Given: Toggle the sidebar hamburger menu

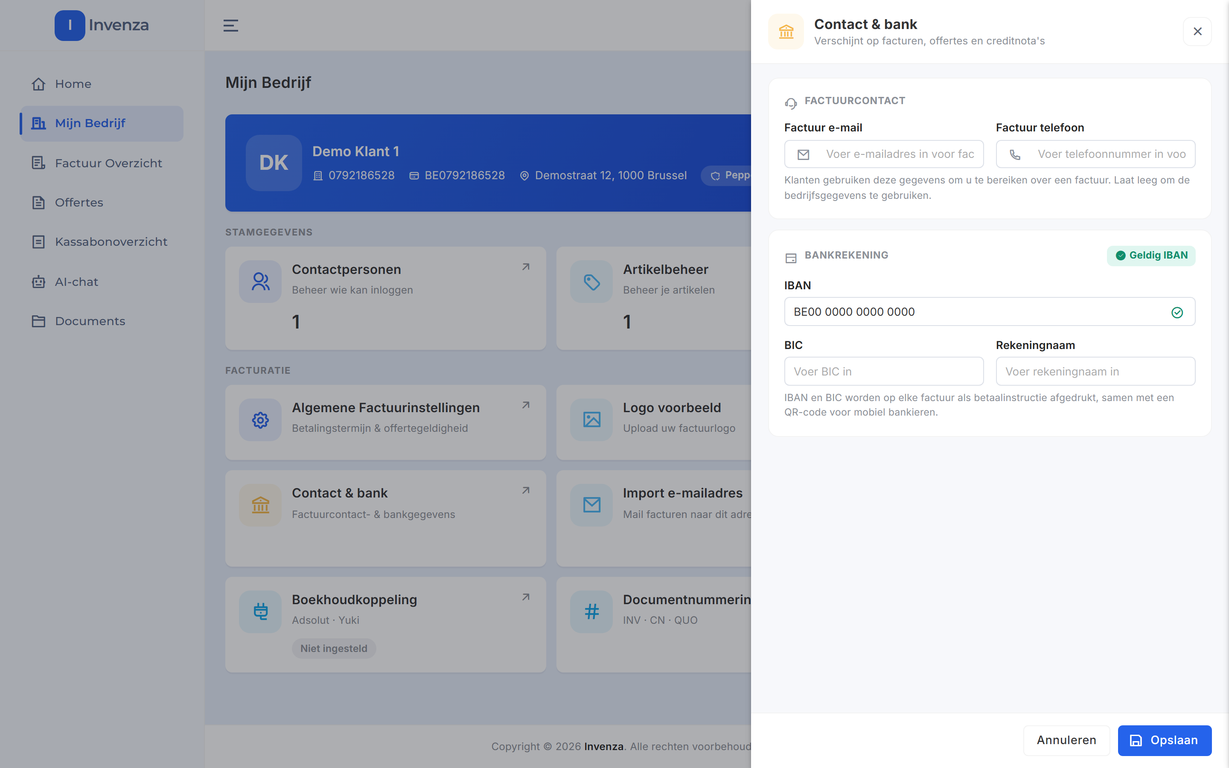Looking at the screenshot, I should (230, 26).
